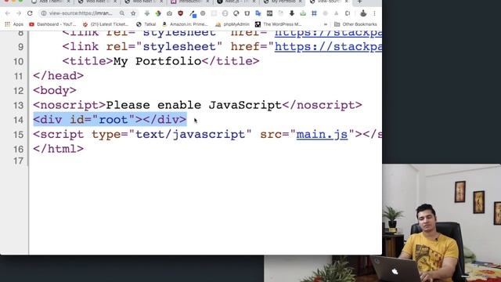Open the Amazon.in: Prime bookmark
Screen dimensions: 501x282
186,24
